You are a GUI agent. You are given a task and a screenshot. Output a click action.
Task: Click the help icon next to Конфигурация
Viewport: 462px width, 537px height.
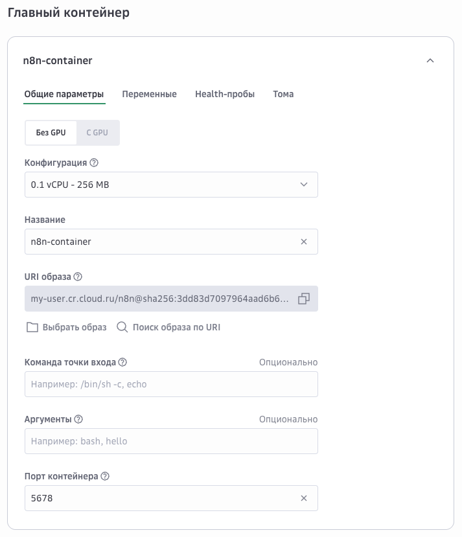(94, 163)
